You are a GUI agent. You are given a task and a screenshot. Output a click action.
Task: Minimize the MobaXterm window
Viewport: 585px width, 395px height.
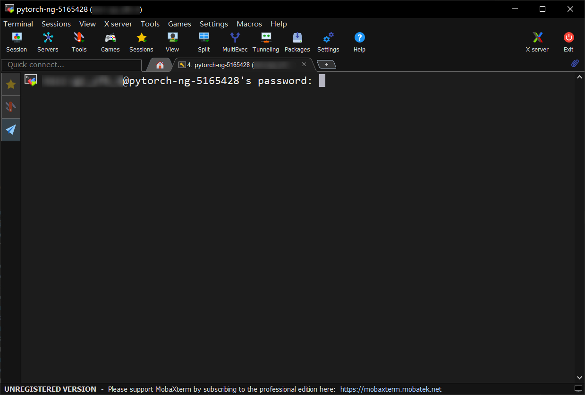515,9
